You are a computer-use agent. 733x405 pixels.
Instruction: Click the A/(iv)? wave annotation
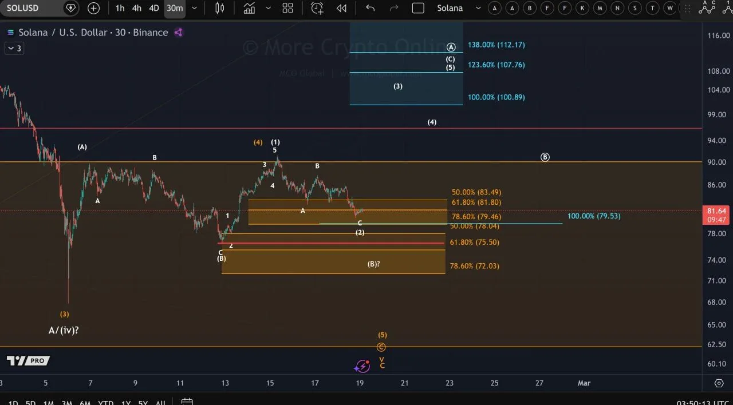64,330
